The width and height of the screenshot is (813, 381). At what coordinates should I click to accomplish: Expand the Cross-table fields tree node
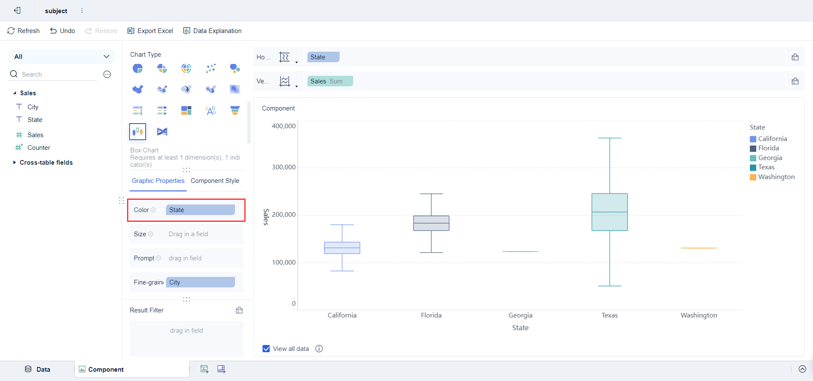pos(14,163)
